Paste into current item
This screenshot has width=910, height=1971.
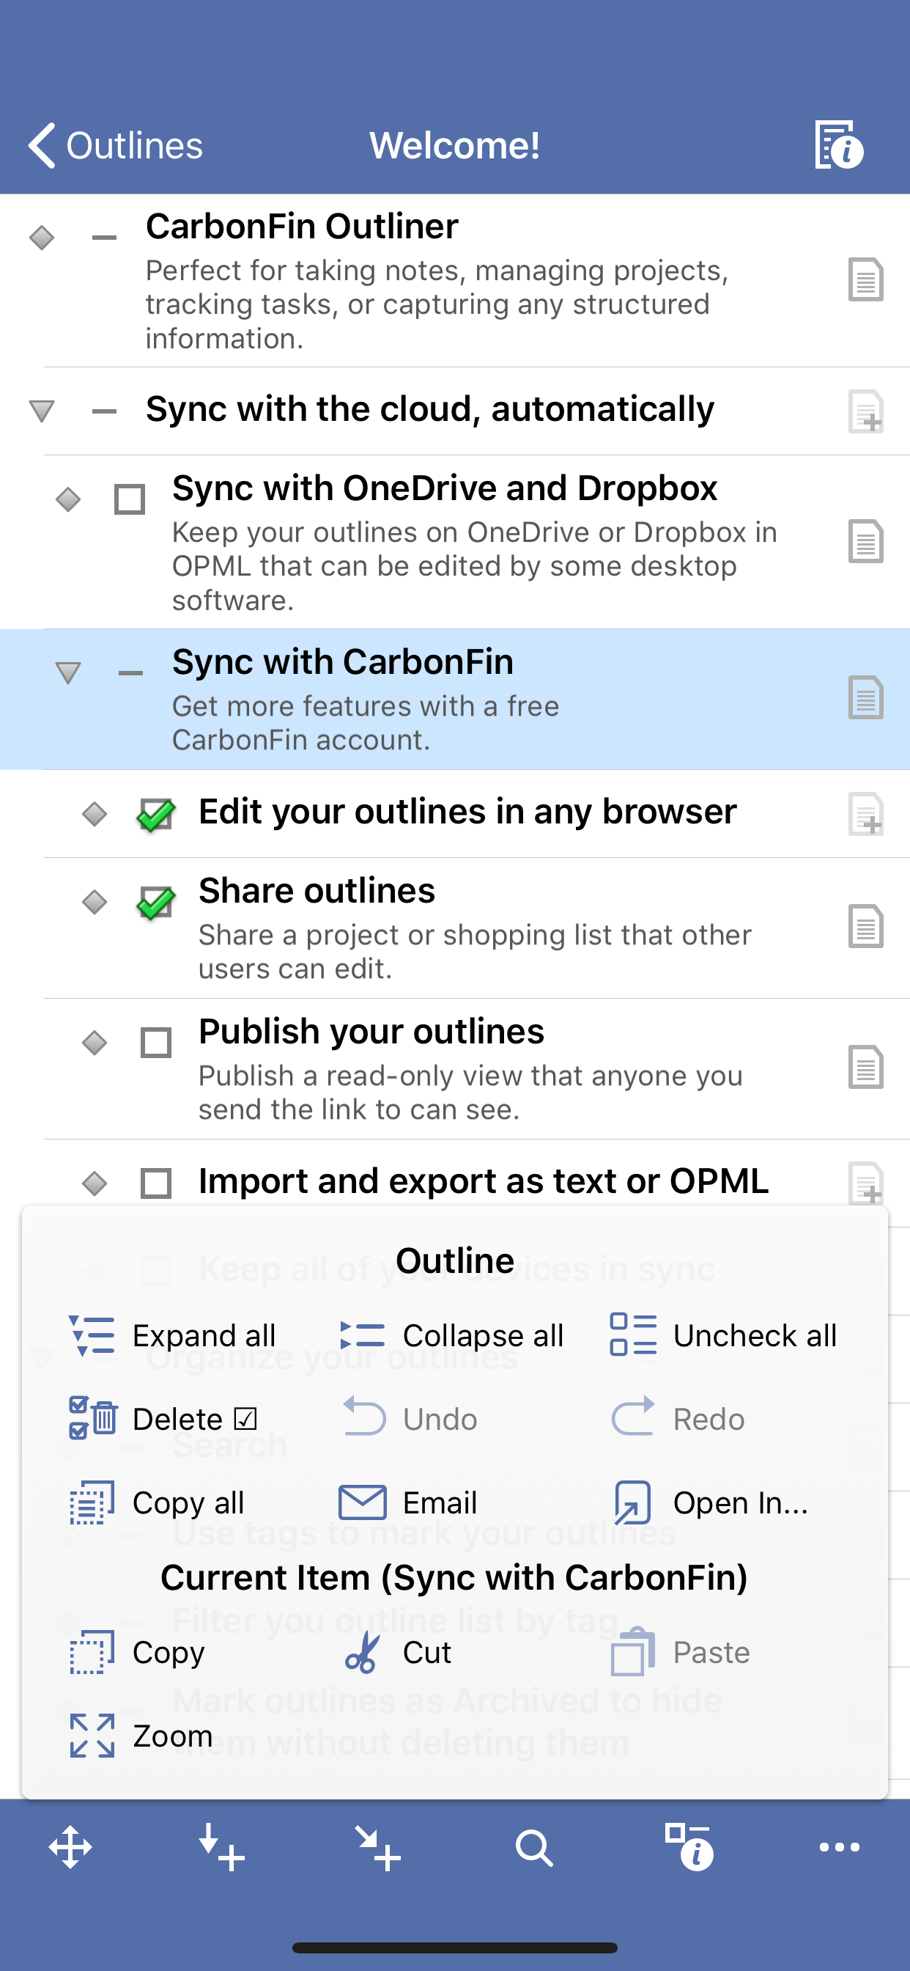(x=681, y=1652)
